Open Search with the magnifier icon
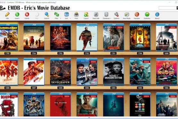This screenshot has height=119, width=178. 47,14
